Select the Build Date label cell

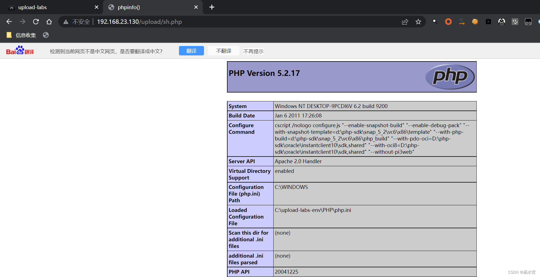click(250, 116)
